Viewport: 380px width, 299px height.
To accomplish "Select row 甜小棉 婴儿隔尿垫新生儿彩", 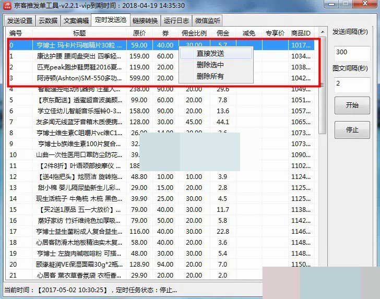I will [x=161, y=187].
